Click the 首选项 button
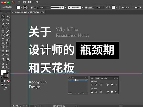 pos(138,7)
